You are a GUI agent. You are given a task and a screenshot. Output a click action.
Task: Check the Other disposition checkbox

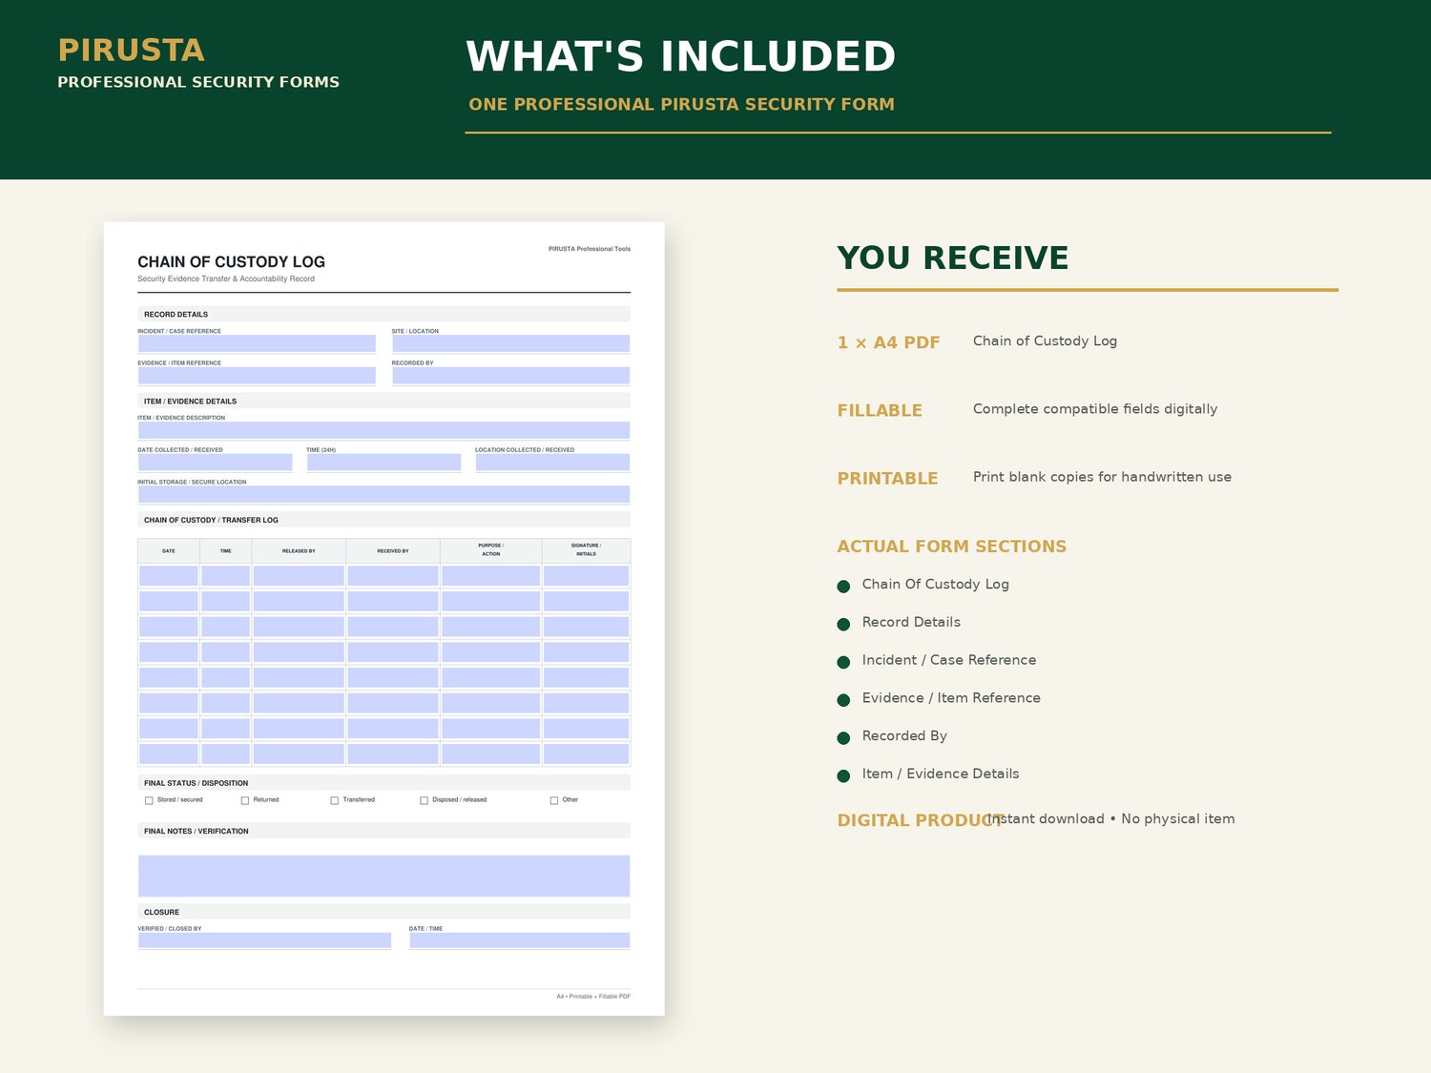pyautogui.click(x=554, y=800)
